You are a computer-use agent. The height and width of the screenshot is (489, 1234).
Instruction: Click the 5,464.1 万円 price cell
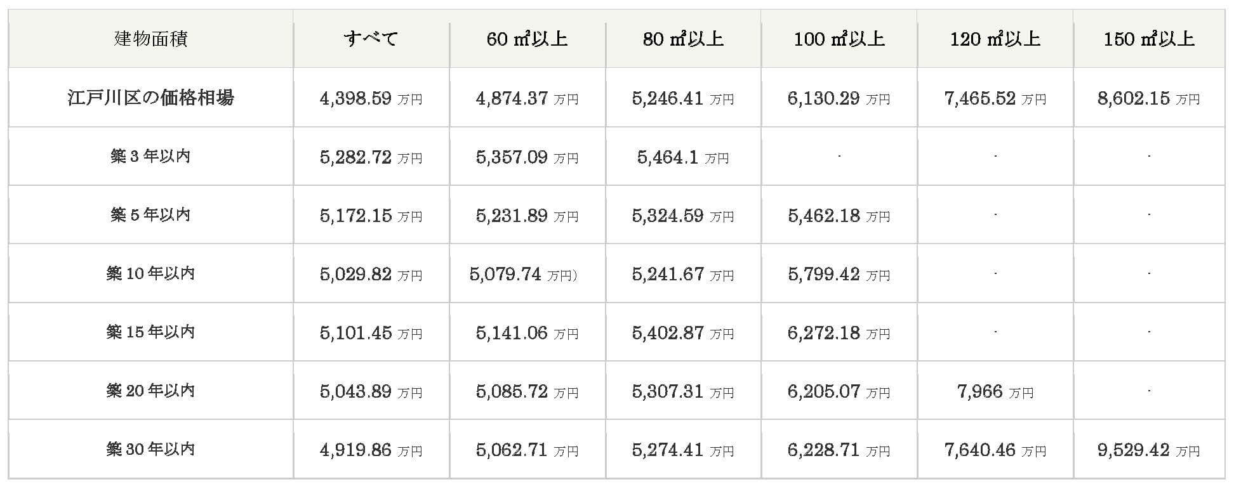[684, 157]
